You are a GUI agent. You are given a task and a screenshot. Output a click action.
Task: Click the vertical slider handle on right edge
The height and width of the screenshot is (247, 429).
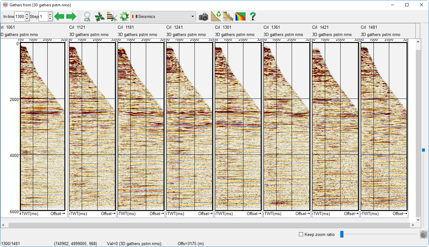click(x=423, y=150)
